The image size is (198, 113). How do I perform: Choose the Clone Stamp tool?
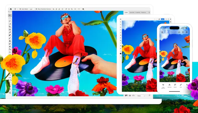(10, 41)
